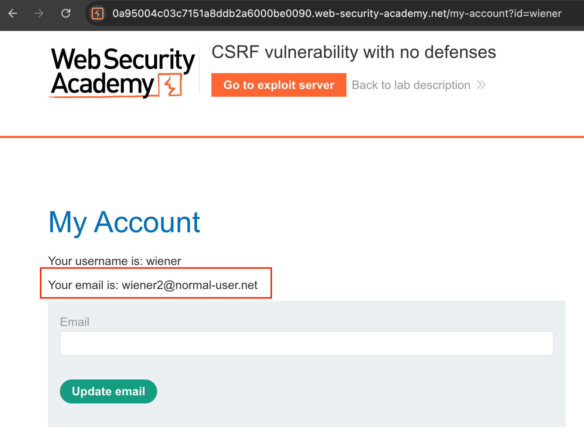Click into the Email input field

tap(306, 343)
